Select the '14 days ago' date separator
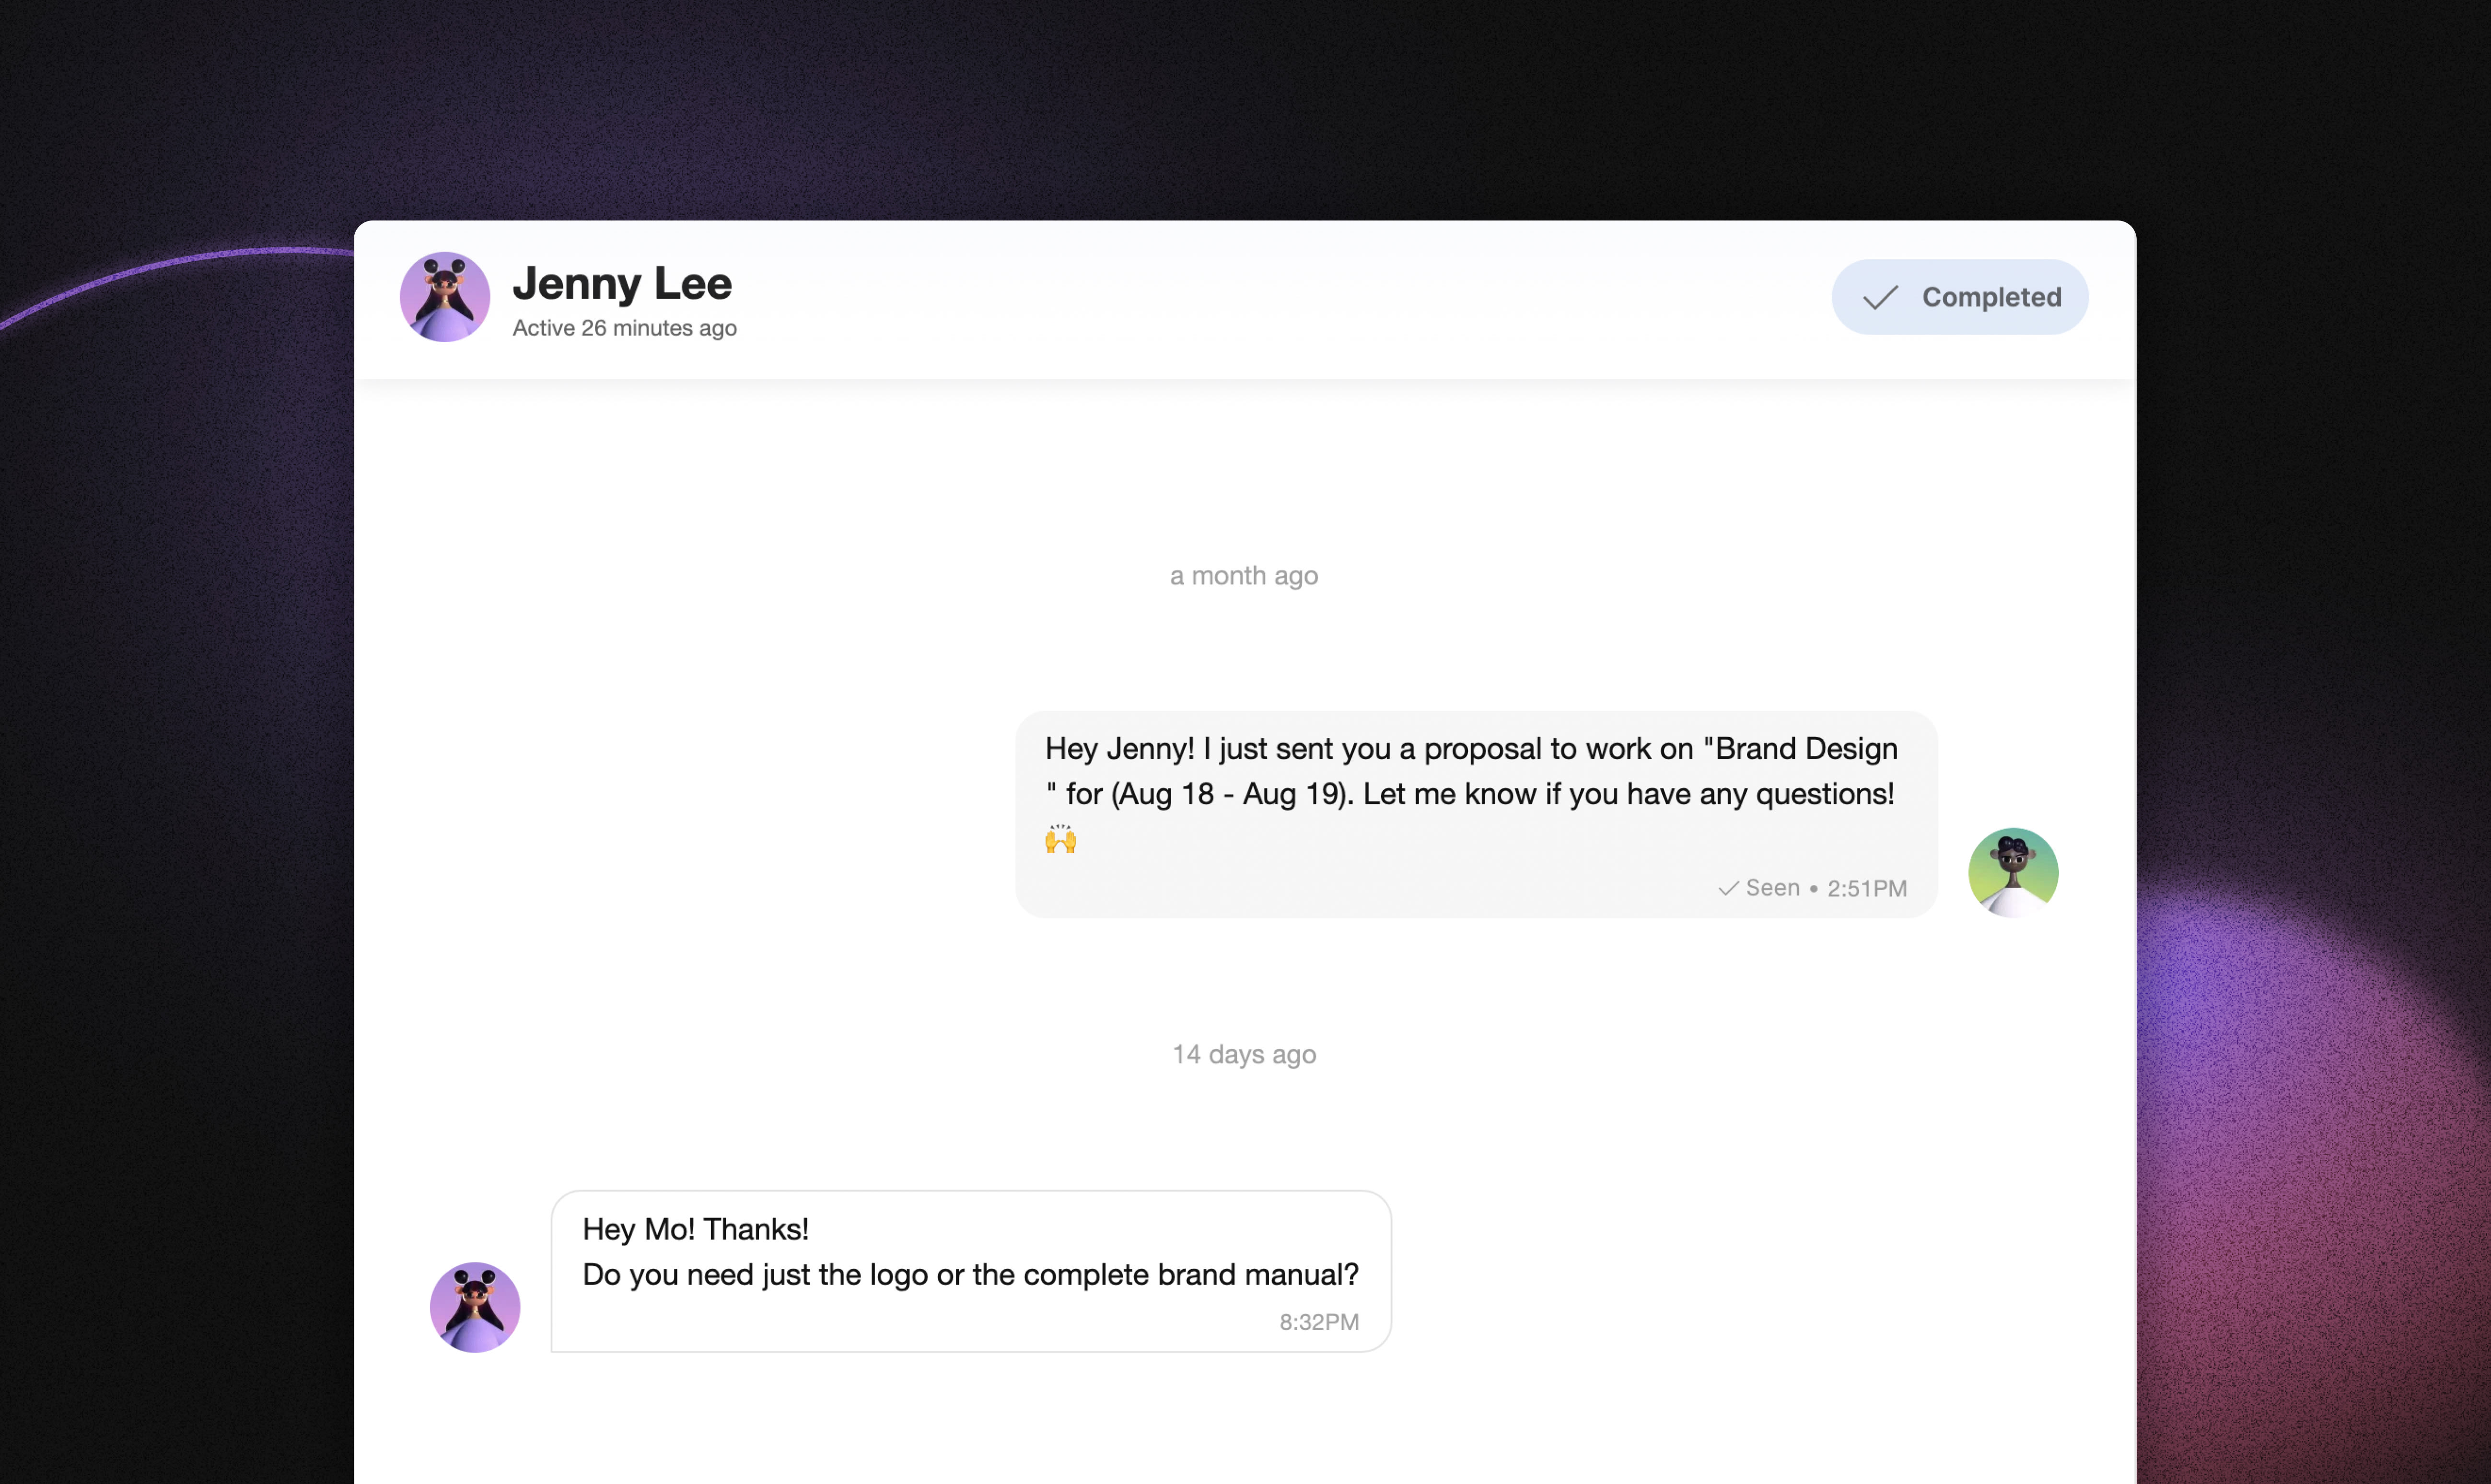Viewport: 2491px width, 1484px height. pyautogui.click(x=1244, y=1054)
